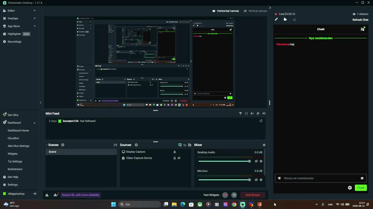Collapse the Dashboard submenu chevron

(34, 123)
